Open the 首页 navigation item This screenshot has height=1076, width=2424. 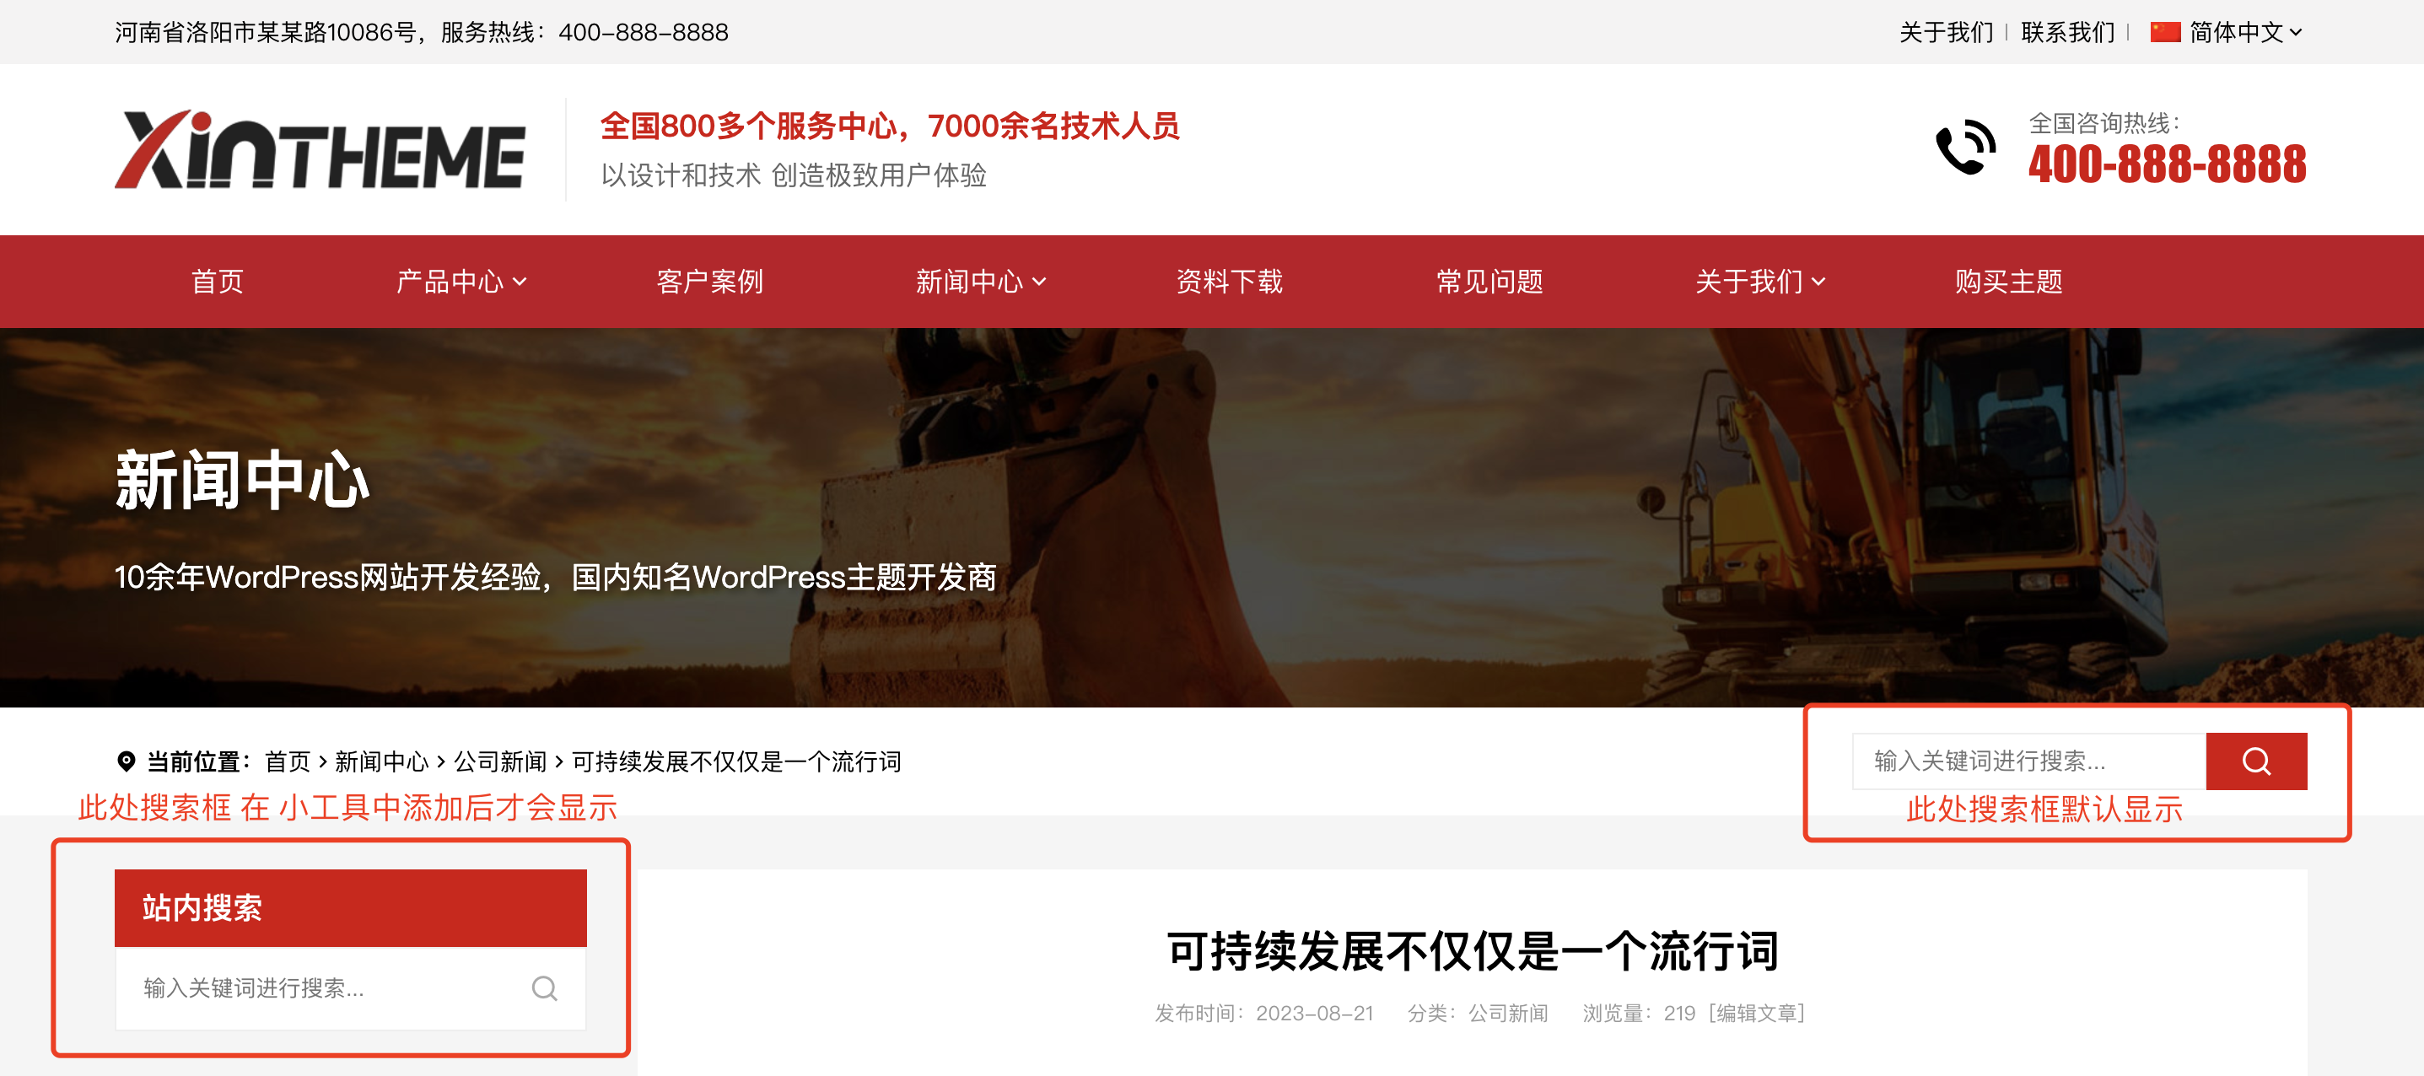click(218, 282)
